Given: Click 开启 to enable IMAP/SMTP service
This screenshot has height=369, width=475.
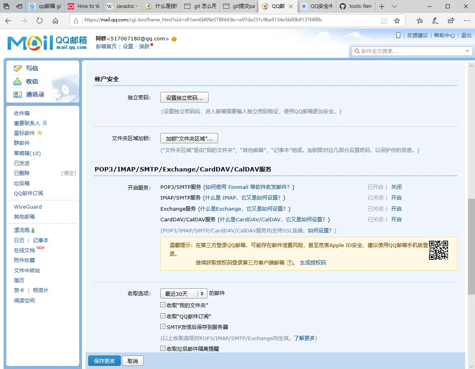Looking at the screenshot, I should 396,198.
